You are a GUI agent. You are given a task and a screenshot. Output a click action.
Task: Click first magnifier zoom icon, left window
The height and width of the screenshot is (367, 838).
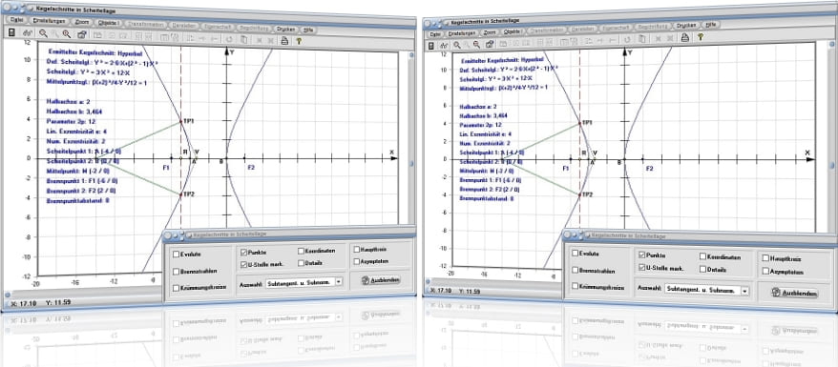[x=43, y=33]
